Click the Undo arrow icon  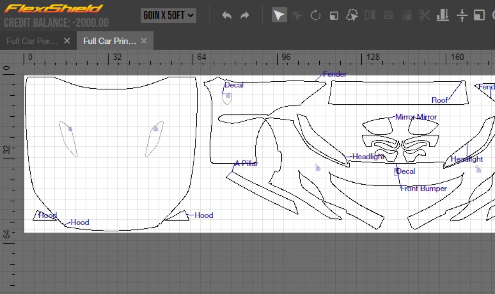(x=226, y=16)
